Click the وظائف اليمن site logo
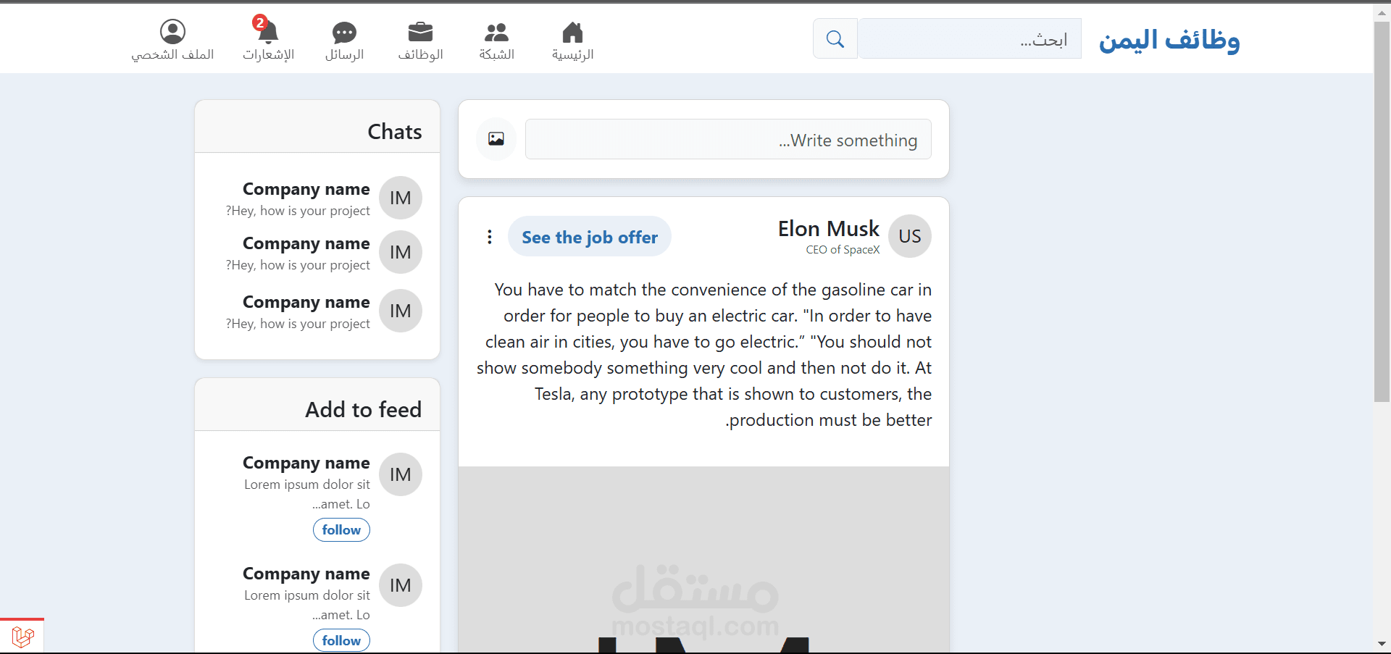The image size is (1391, 654). [1169, 39]
